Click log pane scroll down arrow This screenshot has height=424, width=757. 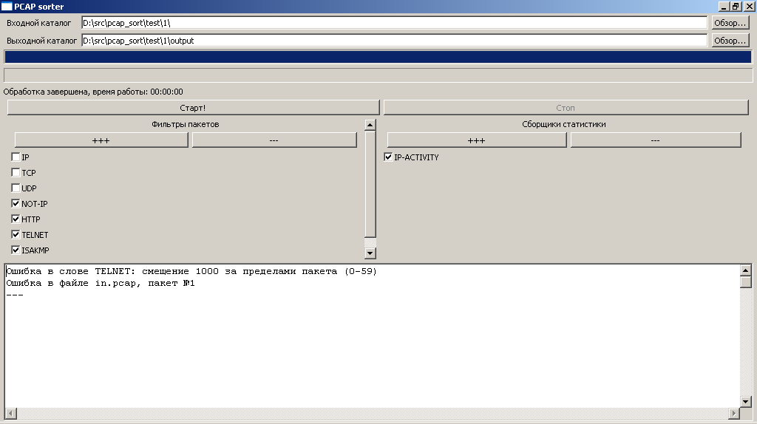pyautogui.click(x=745, y=401)
